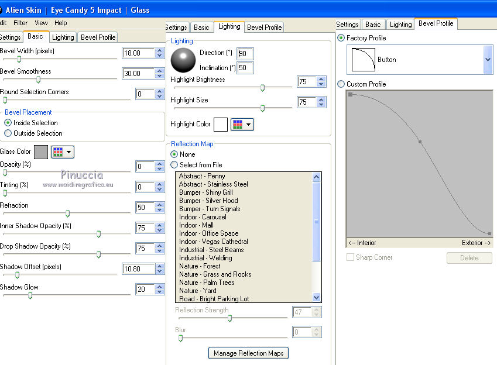Viewport: 497px width, 365px height.
Task: Select Indoor - Carousel reflection map
Action: [x=203, y=217]
